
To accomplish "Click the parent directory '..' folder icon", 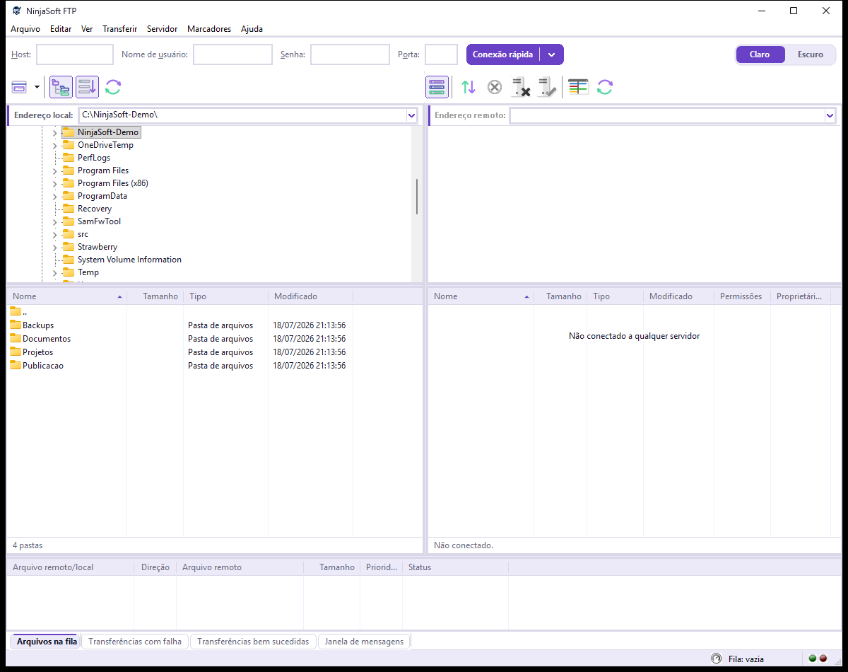I will point(16,311).
